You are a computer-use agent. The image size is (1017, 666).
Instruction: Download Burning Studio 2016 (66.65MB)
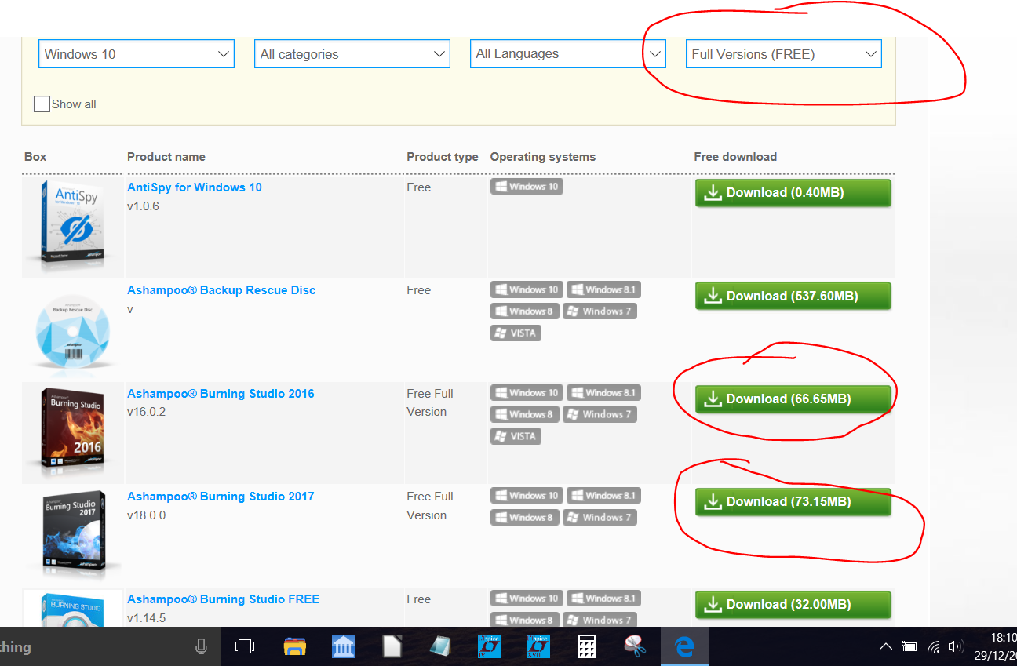click(x=793, y=399)
